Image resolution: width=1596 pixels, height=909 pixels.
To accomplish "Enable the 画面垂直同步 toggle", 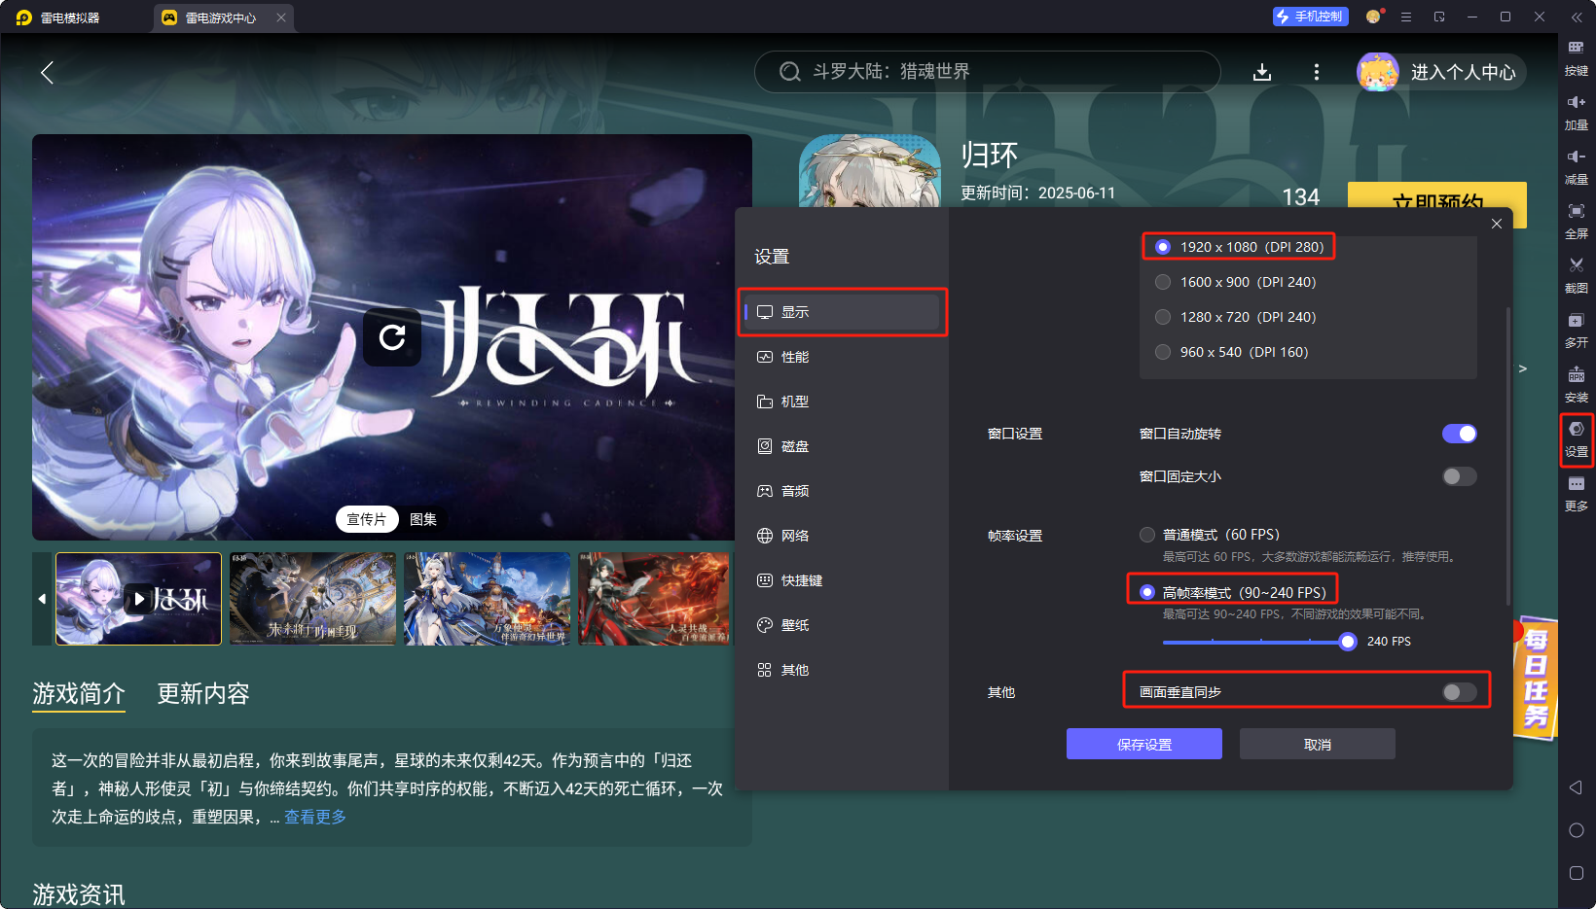I will coord(1459,692).
